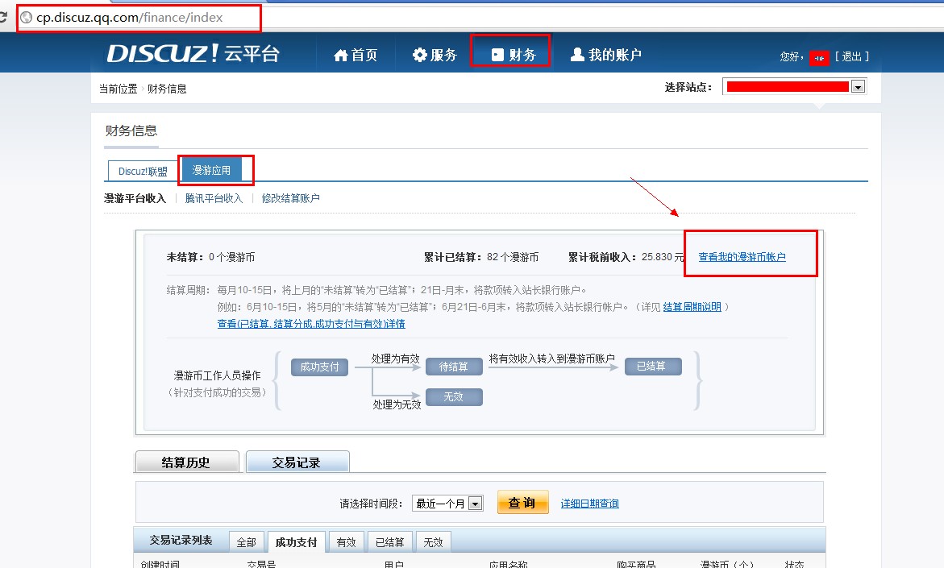
Task: Select the 漫游平台收入 sub-tab
Action: pyautogui.click(x=135, y=198)
